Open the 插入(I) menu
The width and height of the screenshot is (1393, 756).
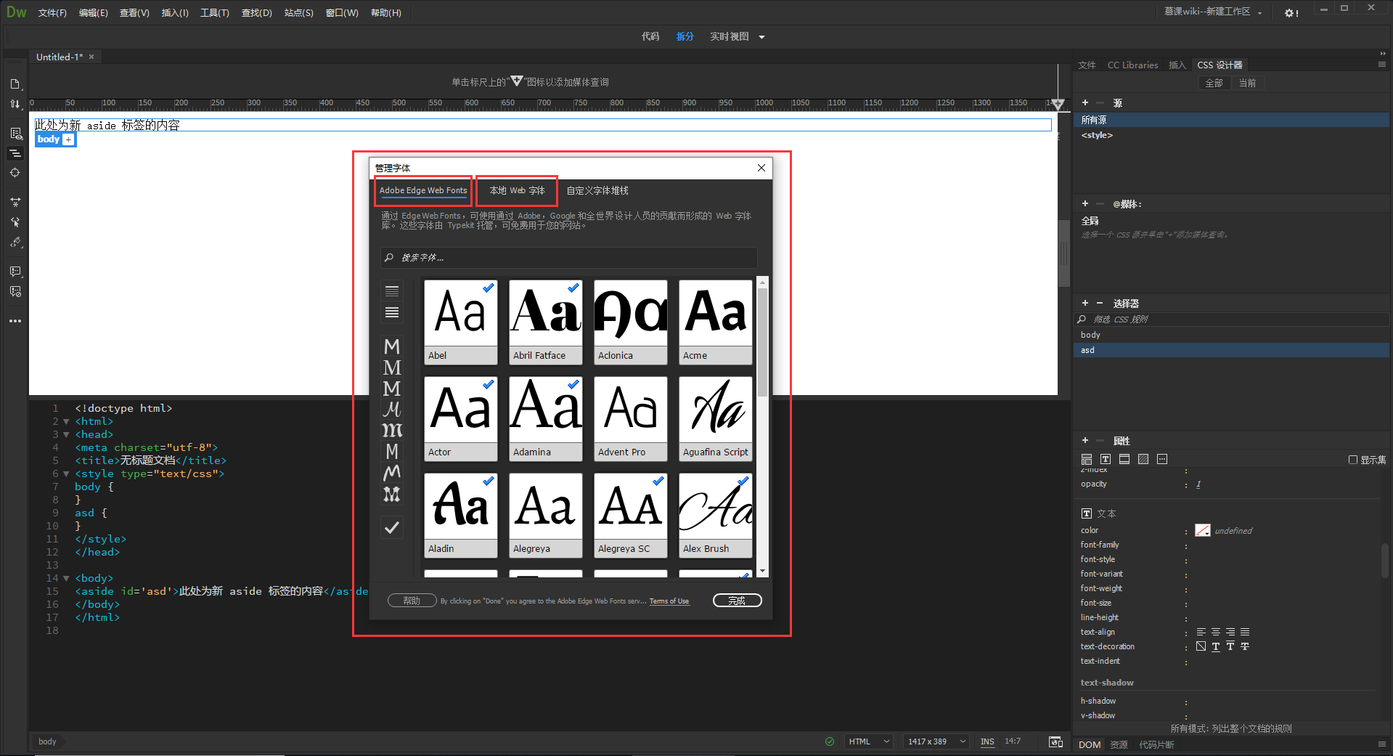pyautogui.click(x=175, y=13)
